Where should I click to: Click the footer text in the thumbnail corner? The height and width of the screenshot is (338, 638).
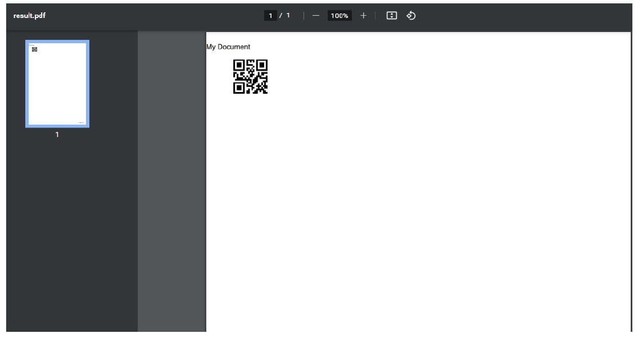81,122
